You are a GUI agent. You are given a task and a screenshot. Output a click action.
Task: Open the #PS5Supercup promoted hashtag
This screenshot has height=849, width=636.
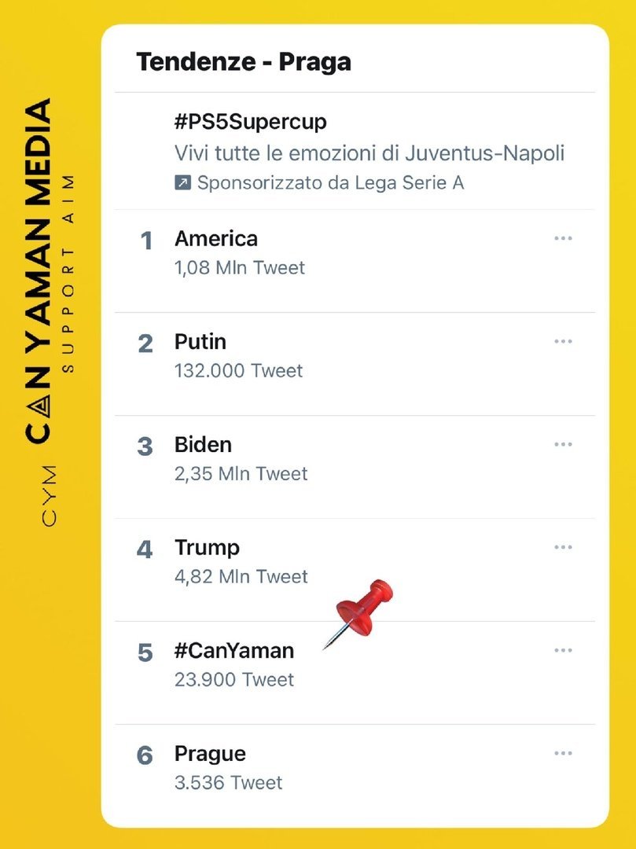click(x=250, y=123)
